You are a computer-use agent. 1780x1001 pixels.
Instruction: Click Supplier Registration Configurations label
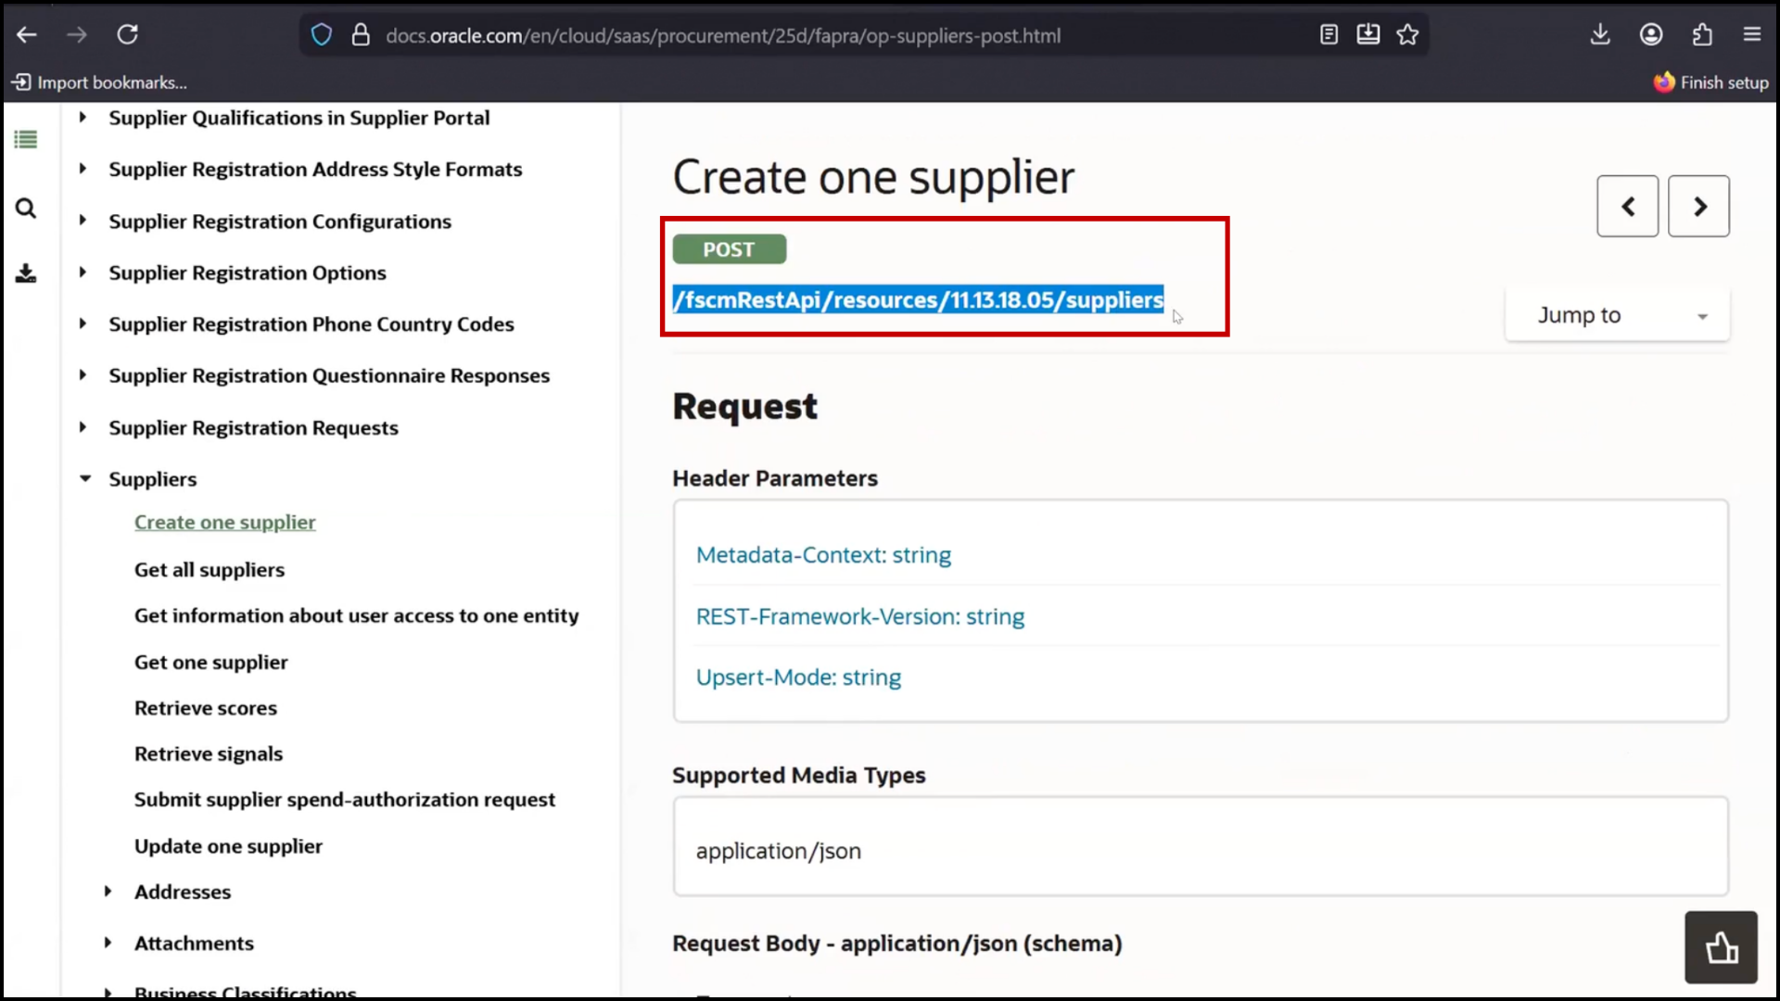[280, 221]
